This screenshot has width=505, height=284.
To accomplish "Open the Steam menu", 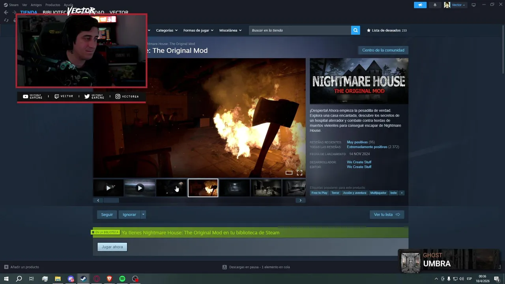I will coord(11,5).
